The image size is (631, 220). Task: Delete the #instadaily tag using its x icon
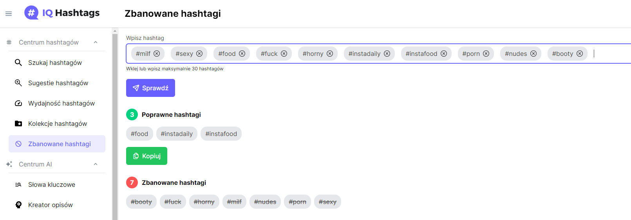tap(387, 54)
